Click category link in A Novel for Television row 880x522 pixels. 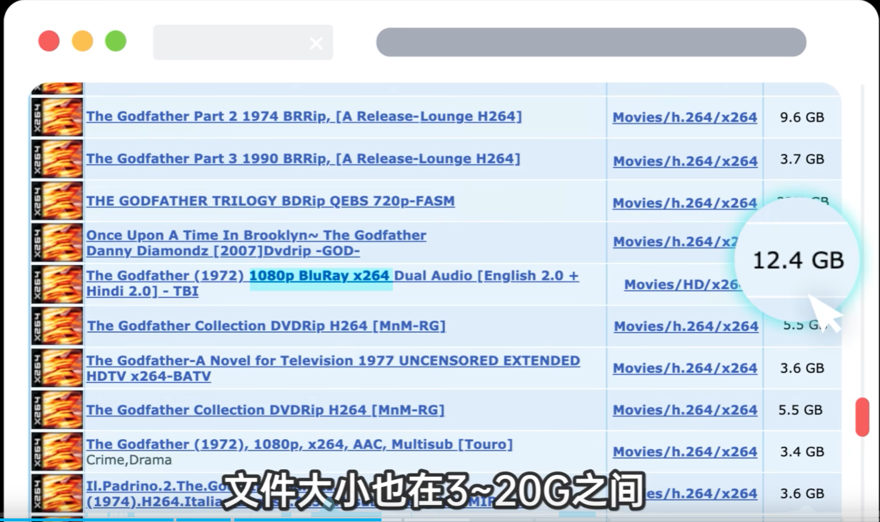pos(685,368)
